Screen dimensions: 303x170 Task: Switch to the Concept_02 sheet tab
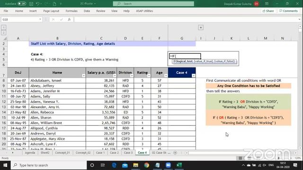pyautogui.click(x=83, y=153)
